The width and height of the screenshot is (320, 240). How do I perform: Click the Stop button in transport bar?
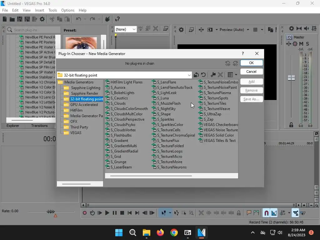[122, 213]
